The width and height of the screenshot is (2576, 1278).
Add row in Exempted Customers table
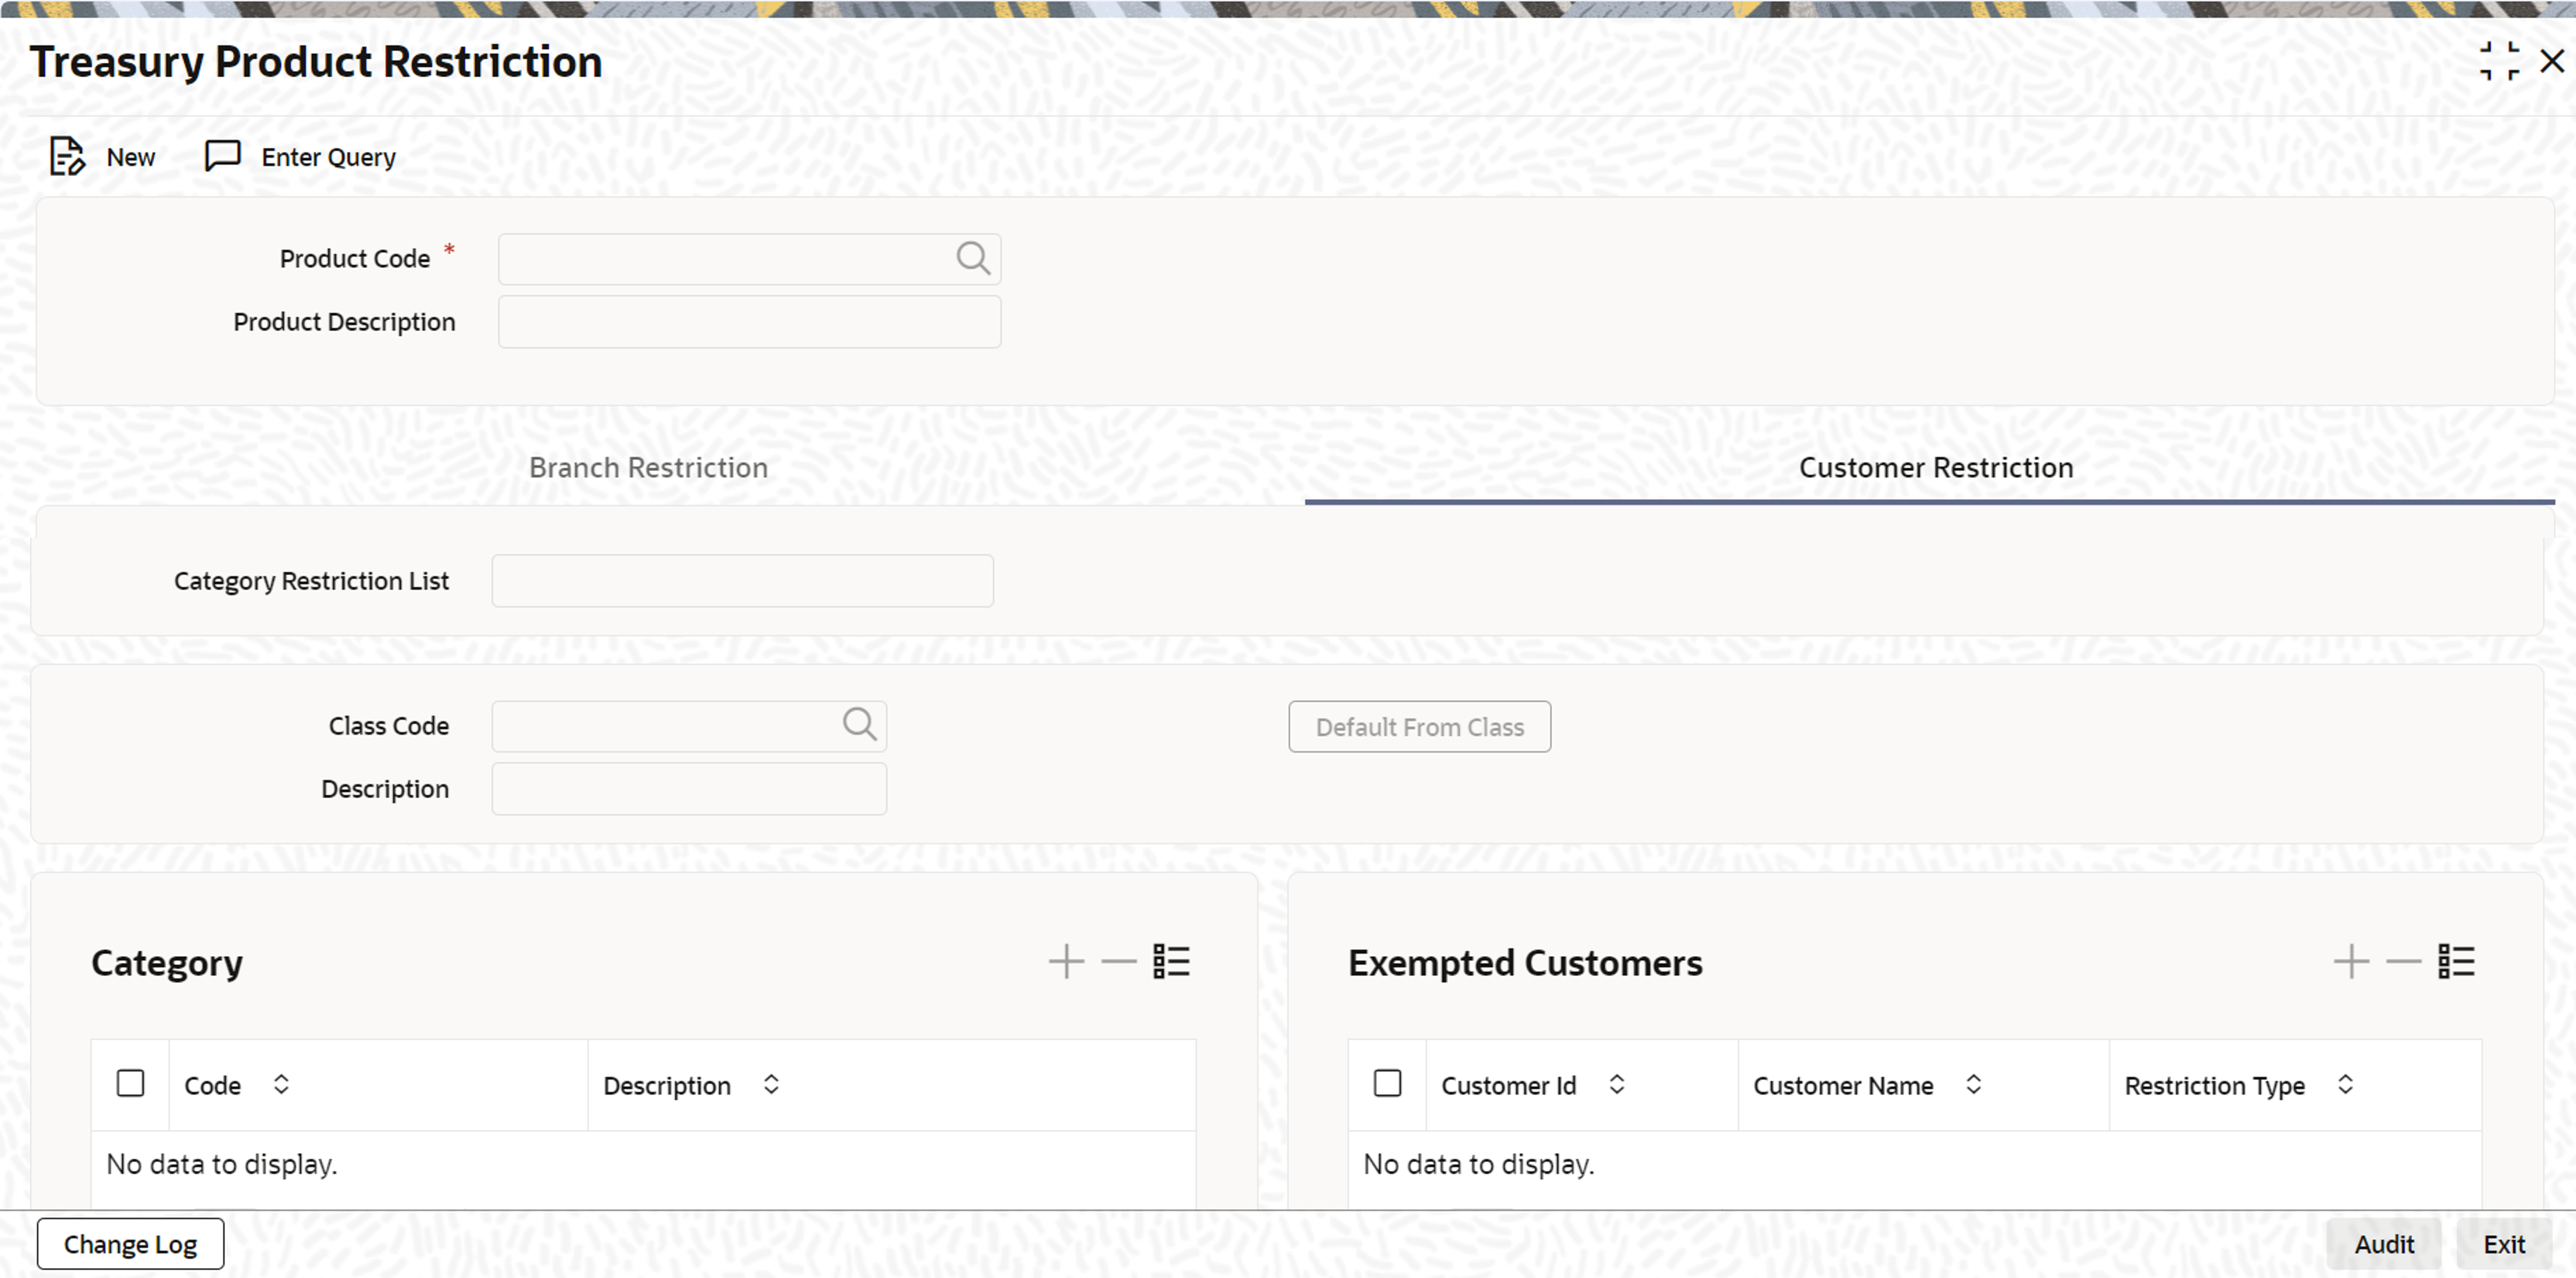pyautogui.click(x=2351, y=961)
